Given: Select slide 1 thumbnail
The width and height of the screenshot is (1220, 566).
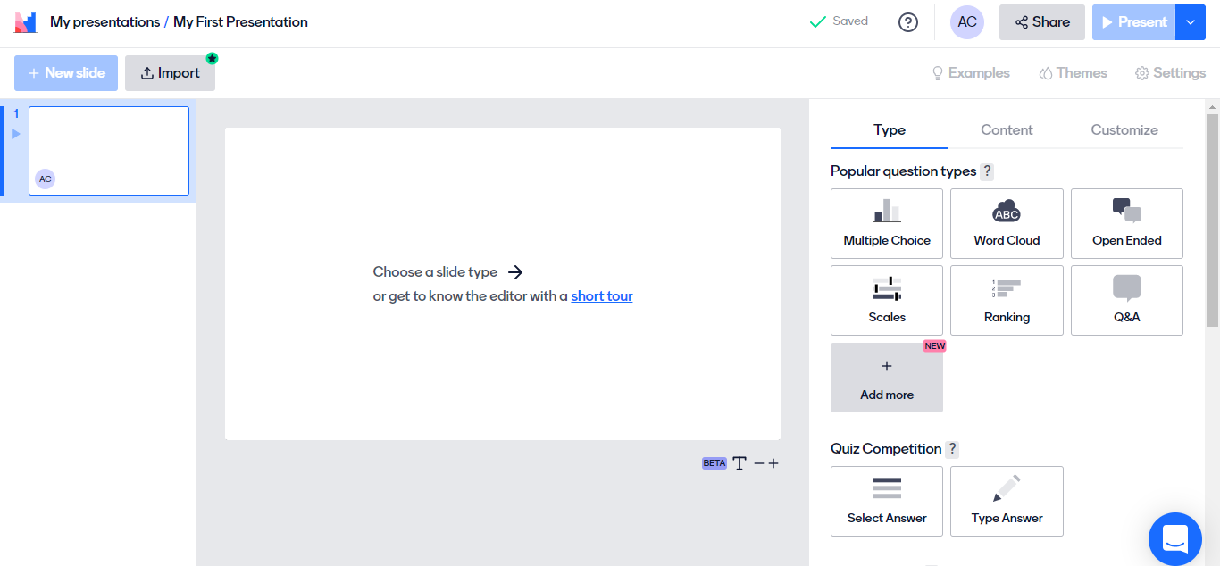Looking at the screenshot, I should [x=109, y=150].
